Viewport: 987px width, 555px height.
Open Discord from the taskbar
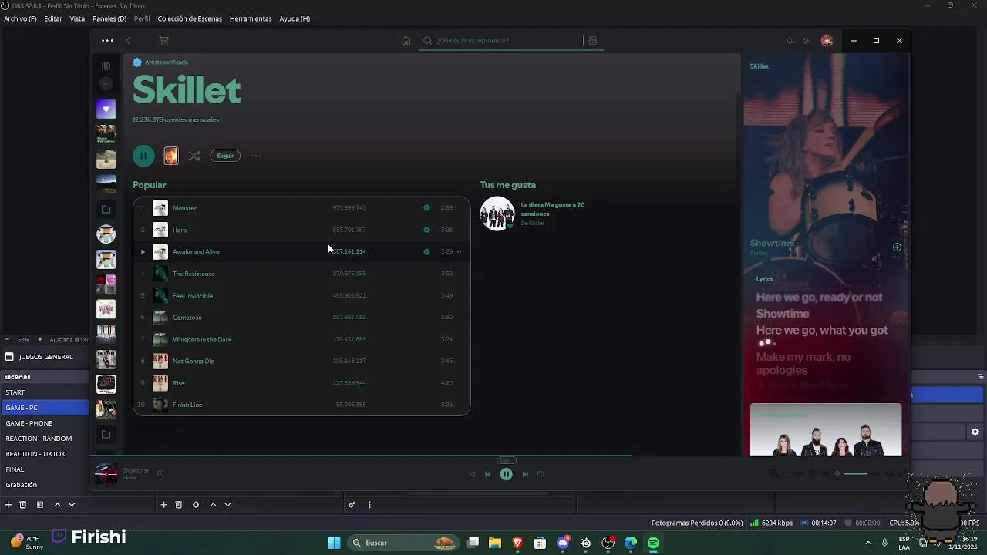[563, 543]
